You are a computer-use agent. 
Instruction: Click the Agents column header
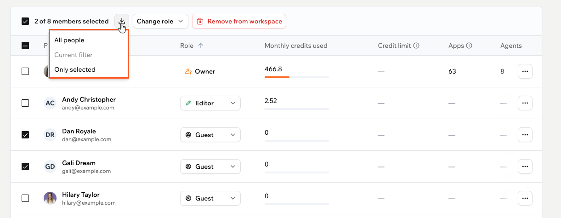tap(511, 46)
